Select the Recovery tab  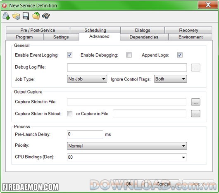[x=188, y=30]
